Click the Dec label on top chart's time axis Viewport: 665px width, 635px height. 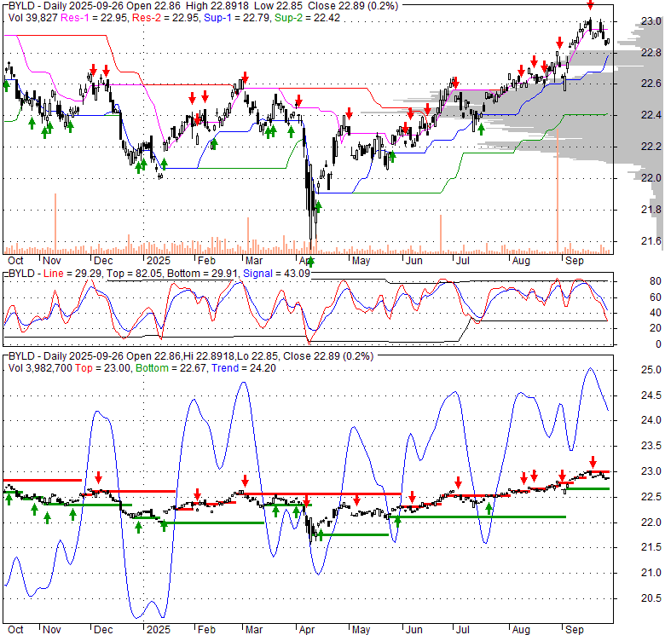(103, 261)
